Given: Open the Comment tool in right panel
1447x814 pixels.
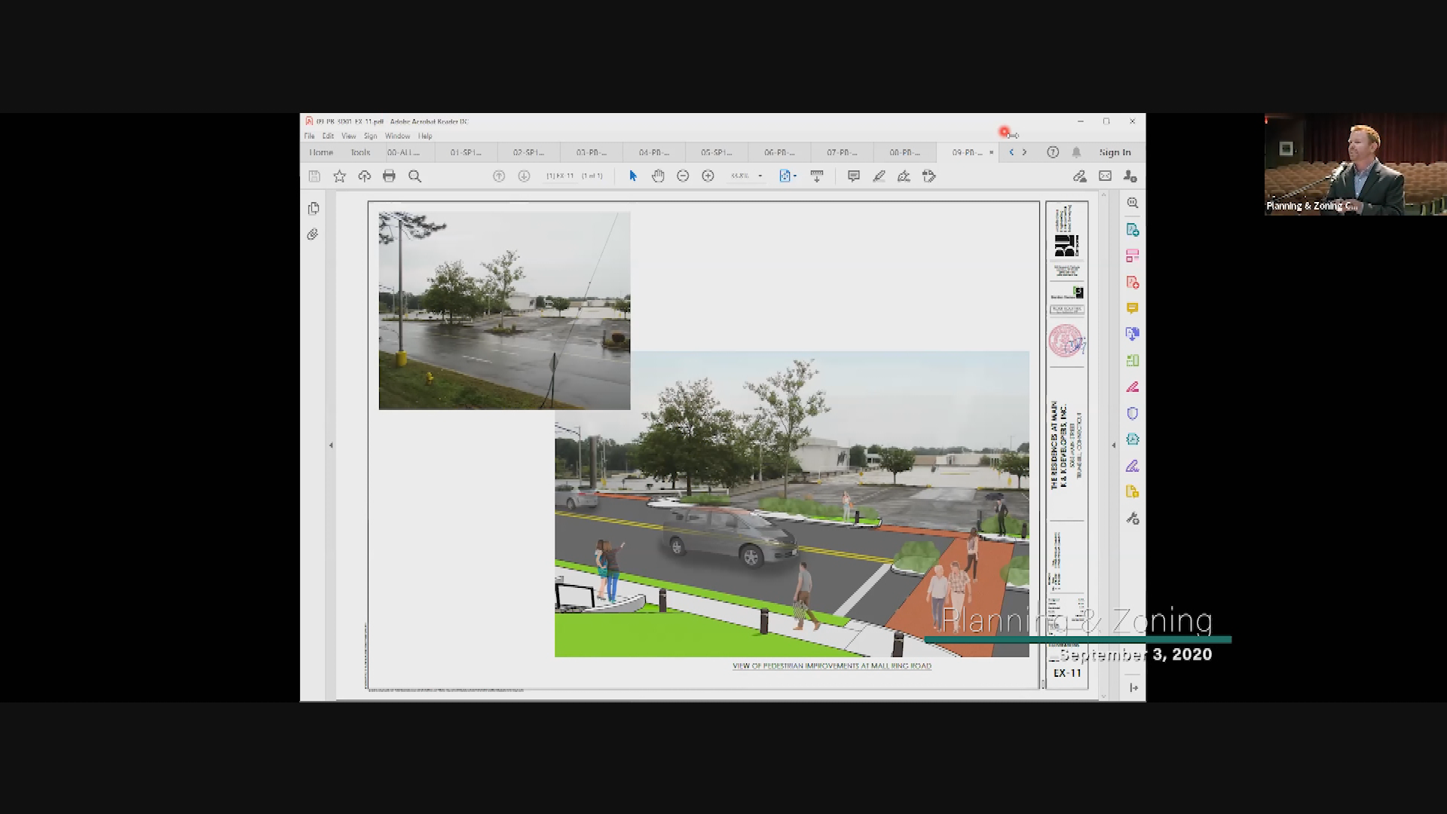Looking at the screenshot, I should (x=1133, y=308).
